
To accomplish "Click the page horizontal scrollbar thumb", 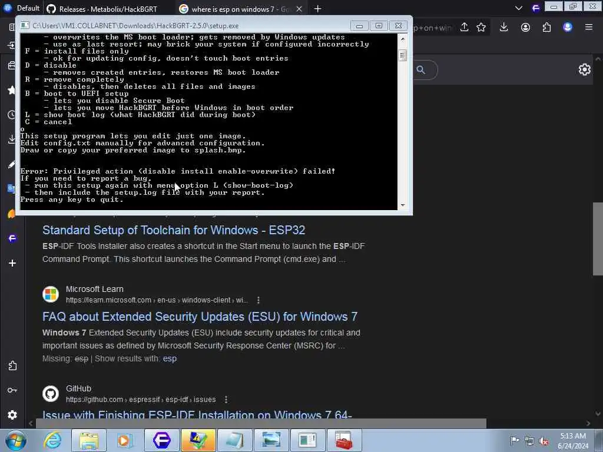I will click(261, 423).
